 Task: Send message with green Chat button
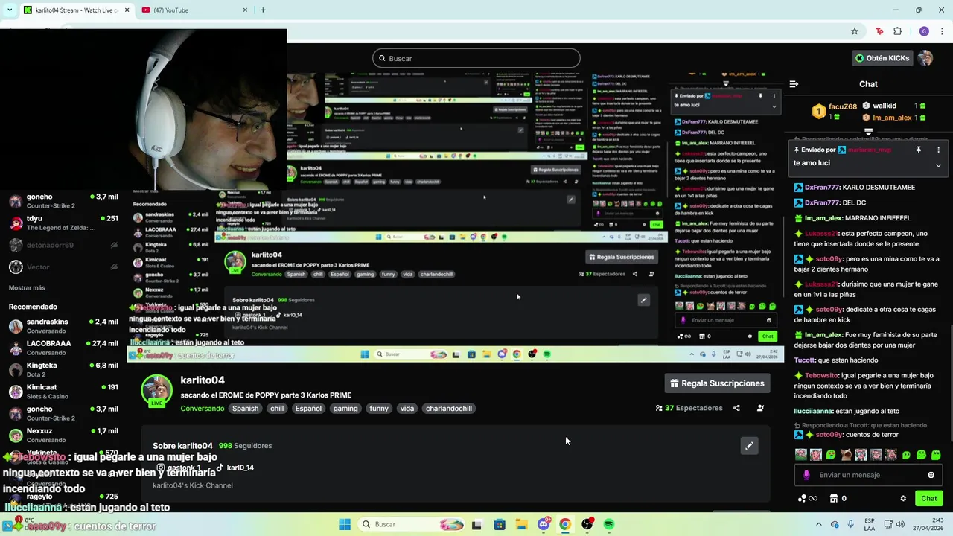(x=929, y=498)
